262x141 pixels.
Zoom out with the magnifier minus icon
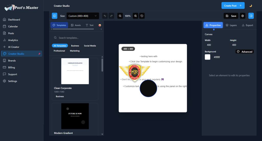pos(120,16)
